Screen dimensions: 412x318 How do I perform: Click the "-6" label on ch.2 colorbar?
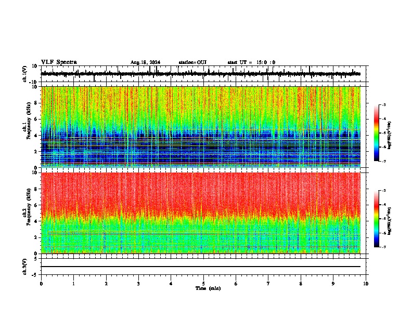[x=384, y=233]
